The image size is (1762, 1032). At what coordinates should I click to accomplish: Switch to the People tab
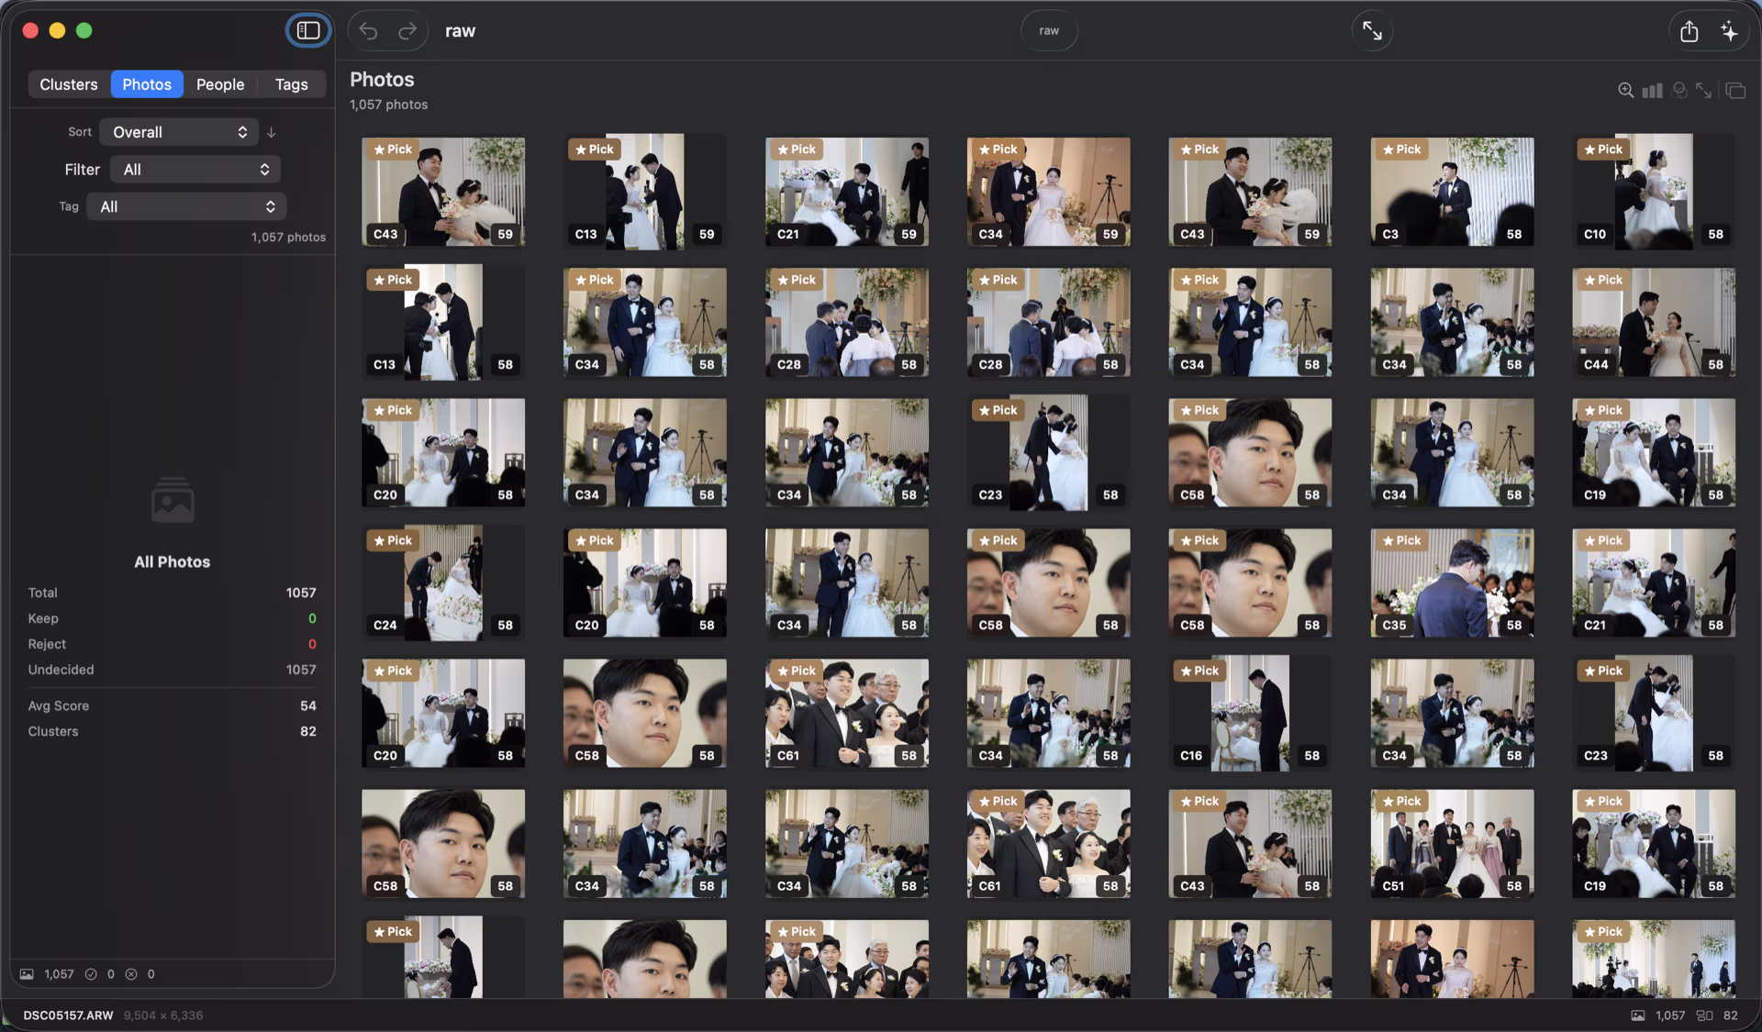(220, 84)
